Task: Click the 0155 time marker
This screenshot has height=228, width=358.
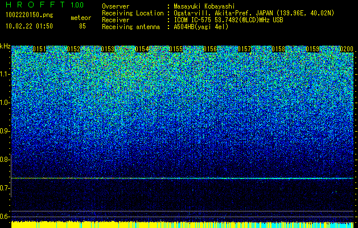Action: click(176, 49)
